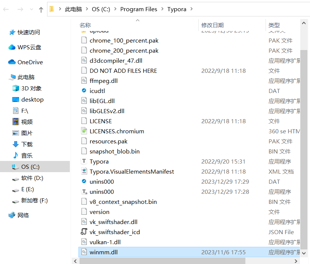Select unins000 DAT file icon
Viewport: 310px width, 264px height.
pos(84,181)
